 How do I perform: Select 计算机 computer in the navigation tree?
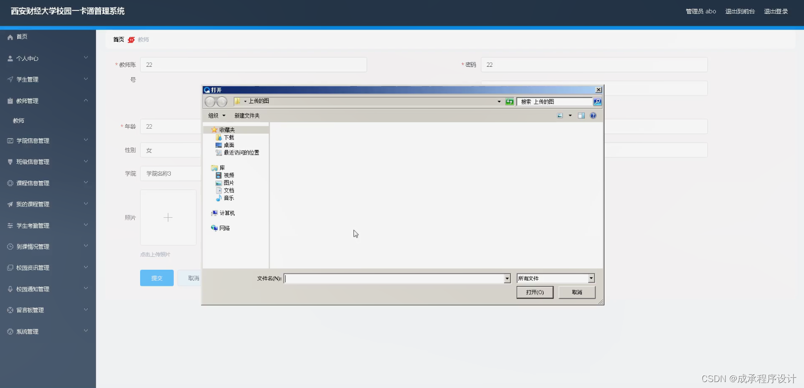227,213
